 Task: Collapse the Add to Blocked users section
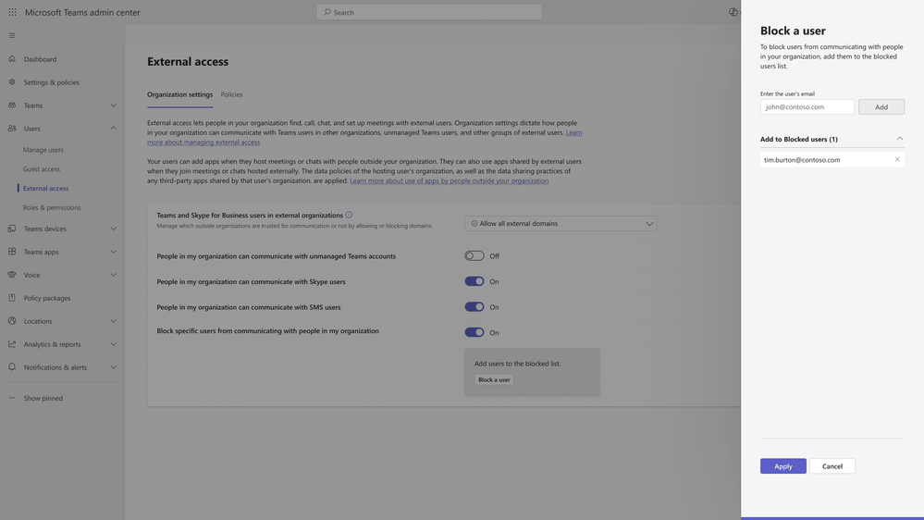pyautogui.click(x=900, y=139)
